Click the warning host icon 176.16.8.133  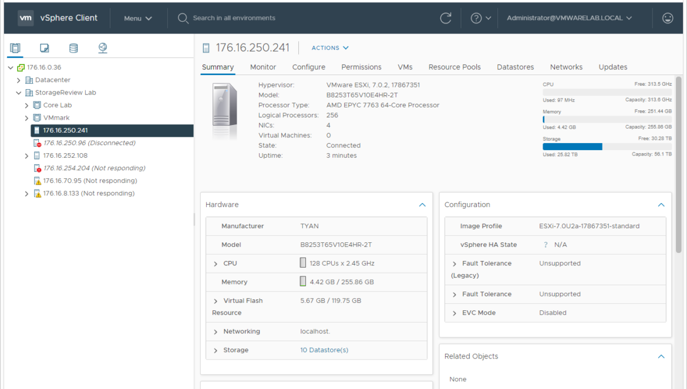click(x=38, y=194)
